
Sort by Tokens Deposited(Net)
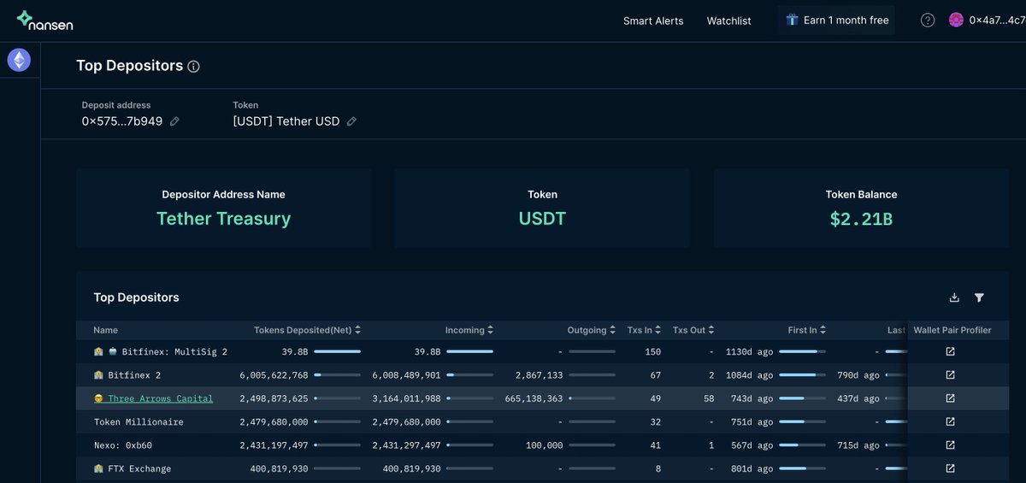[x=307, y=330]
